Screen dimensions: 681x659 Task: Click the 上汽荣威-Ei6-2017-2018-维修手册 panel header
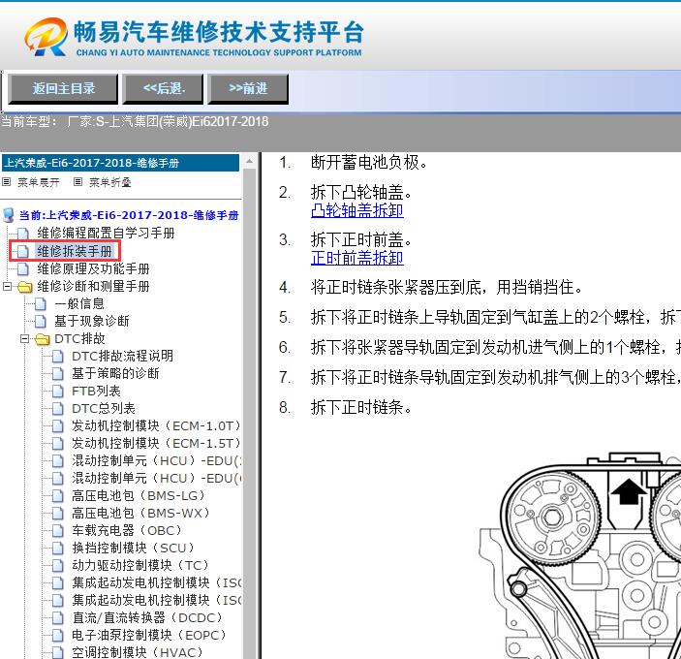(120, 163)
